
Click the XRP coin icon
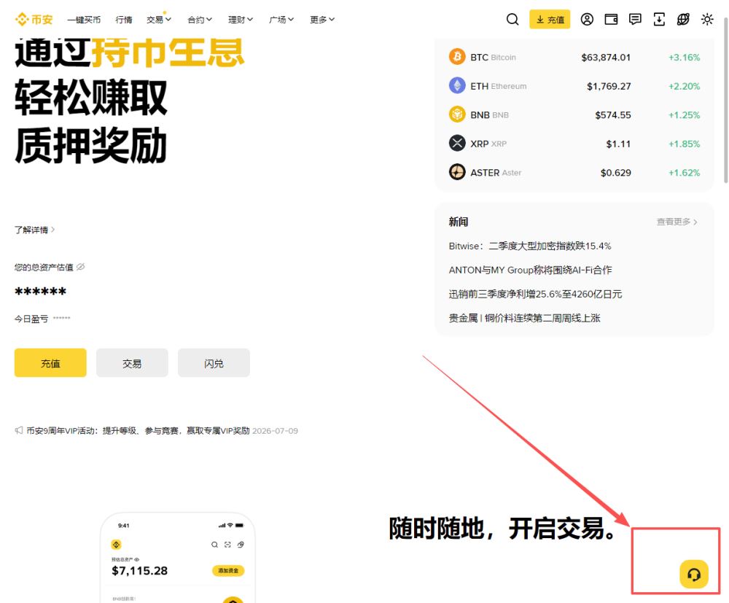[457, 143]
